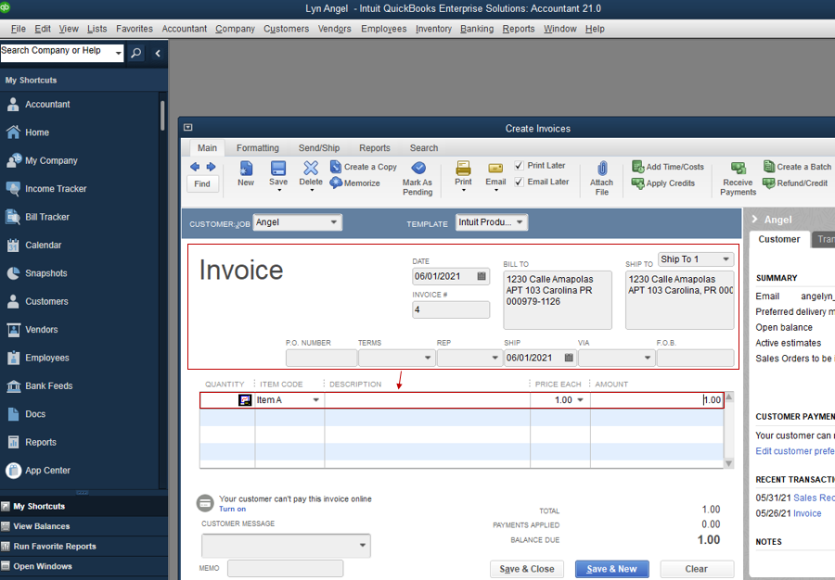Screen dimensions: 835x580
Task: Open the Terms dropdown
Action: pyautogui.click(x=428, y=358)
